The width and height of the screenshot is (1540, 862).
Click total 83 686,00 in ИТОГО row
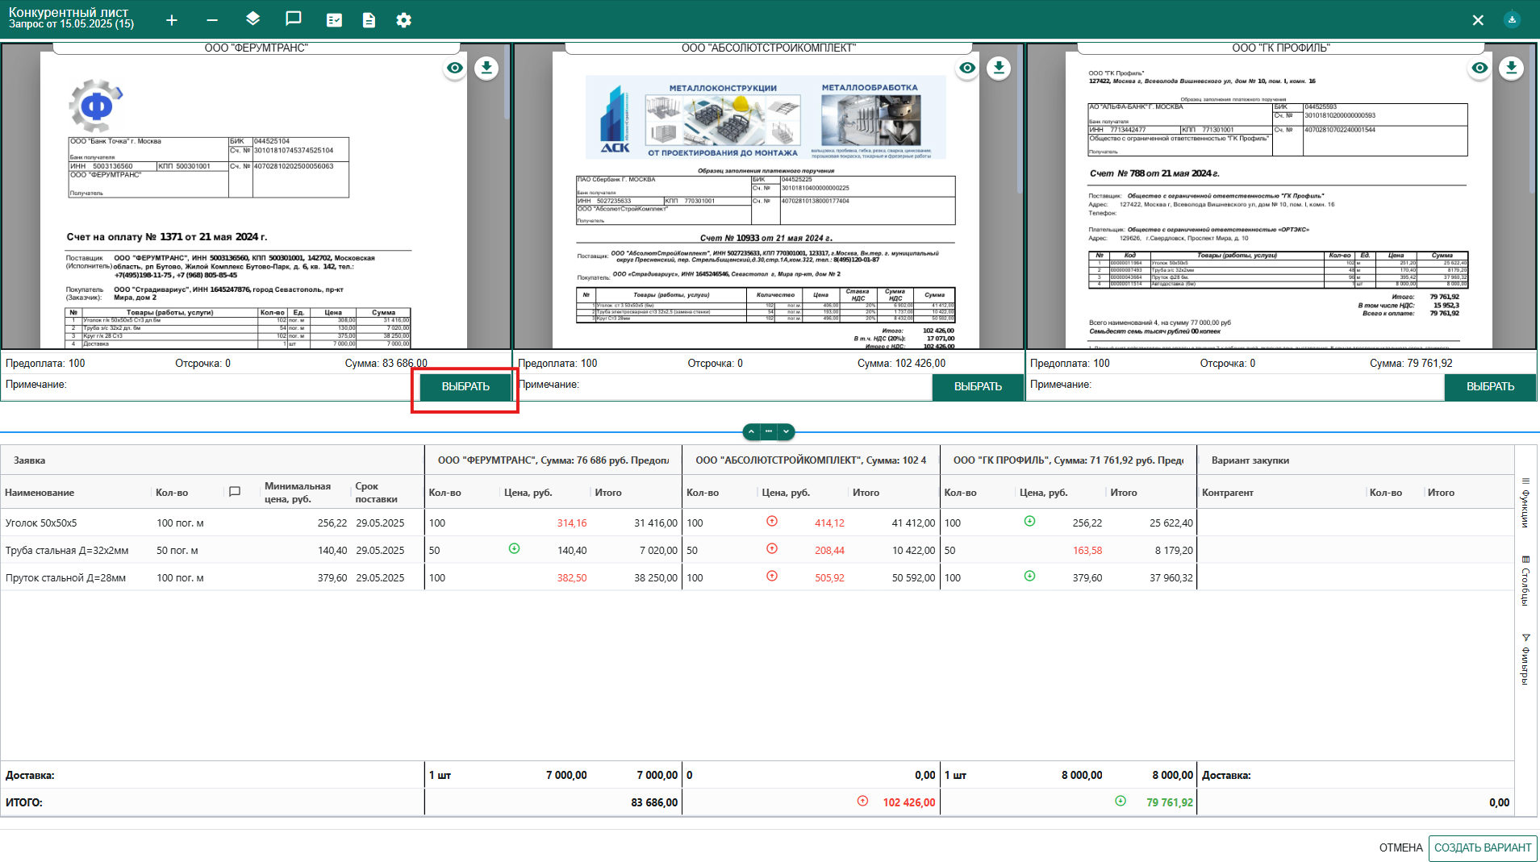(654, 802)
